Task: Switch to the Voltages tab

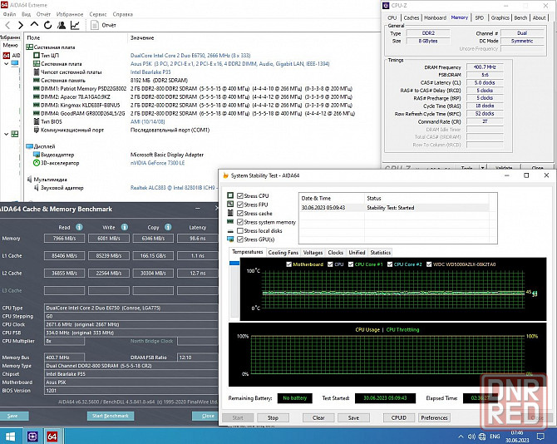Action: (313, 253)
